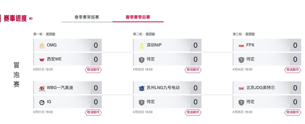The width and height of the screenshot is (305, 124).
Task: Click 敬请期待 for the 4月02日 match
Action: pyautogui.click(x=193, y=70)
